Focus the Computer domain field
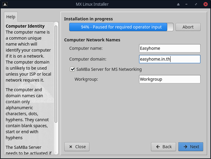Viewport: 211px width, 159px height. click(170, 59)
